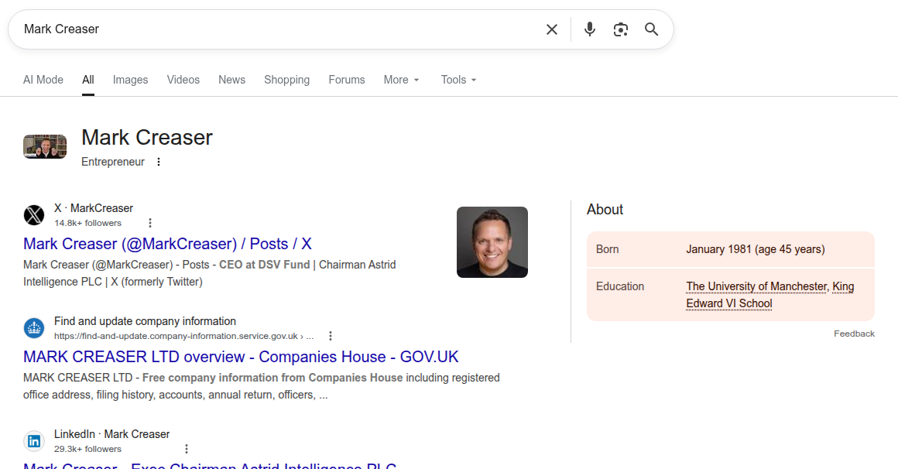Click the 'X · MarkCreaser' source name
Image resolution: width=898 pixels, height=469 pixels.
[x=94, y=208]
